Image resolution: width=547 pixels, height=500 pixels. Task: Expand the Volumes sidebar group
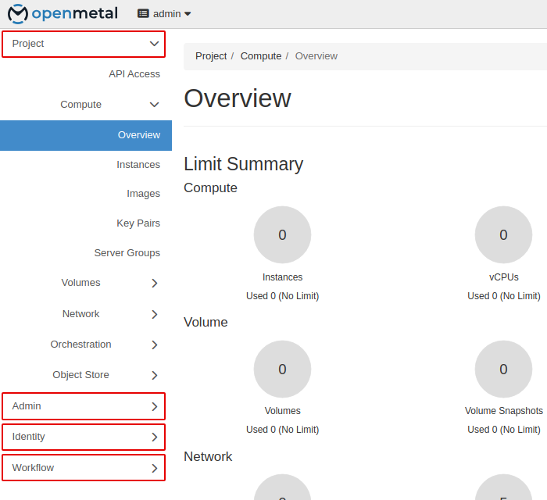click(x=86, y=283)
